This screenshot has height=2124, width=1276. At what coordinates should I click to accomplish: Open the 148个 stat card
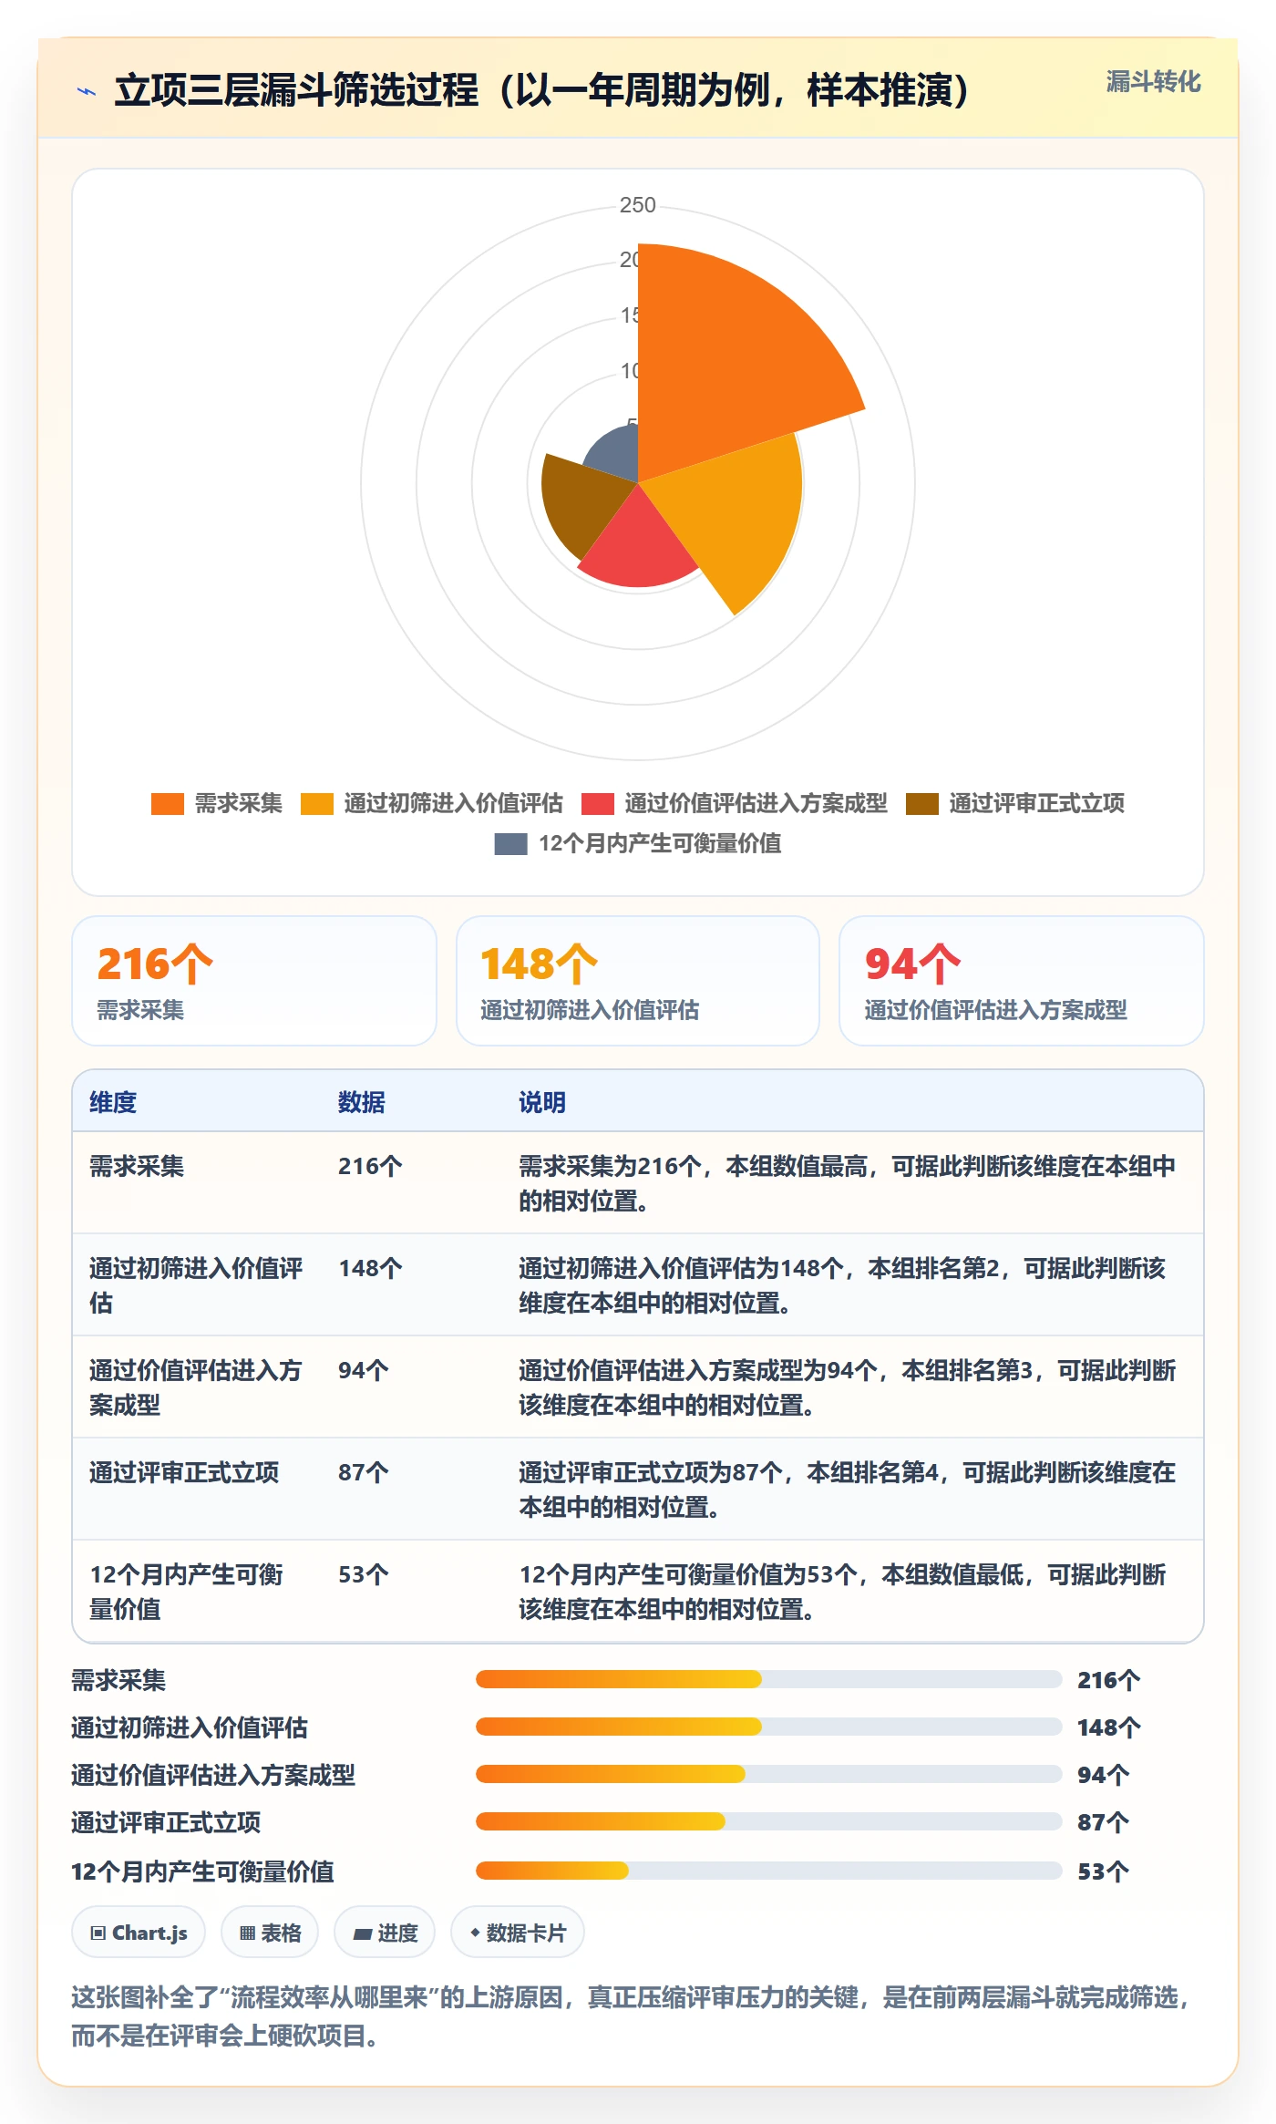click(x=638, y=981)
